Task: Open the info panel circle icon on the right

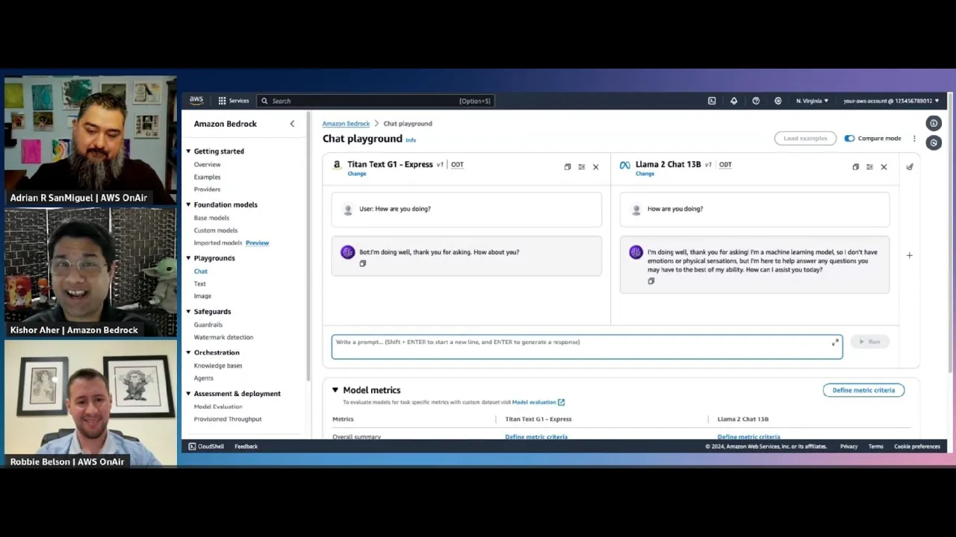Action: click(934, 123)
